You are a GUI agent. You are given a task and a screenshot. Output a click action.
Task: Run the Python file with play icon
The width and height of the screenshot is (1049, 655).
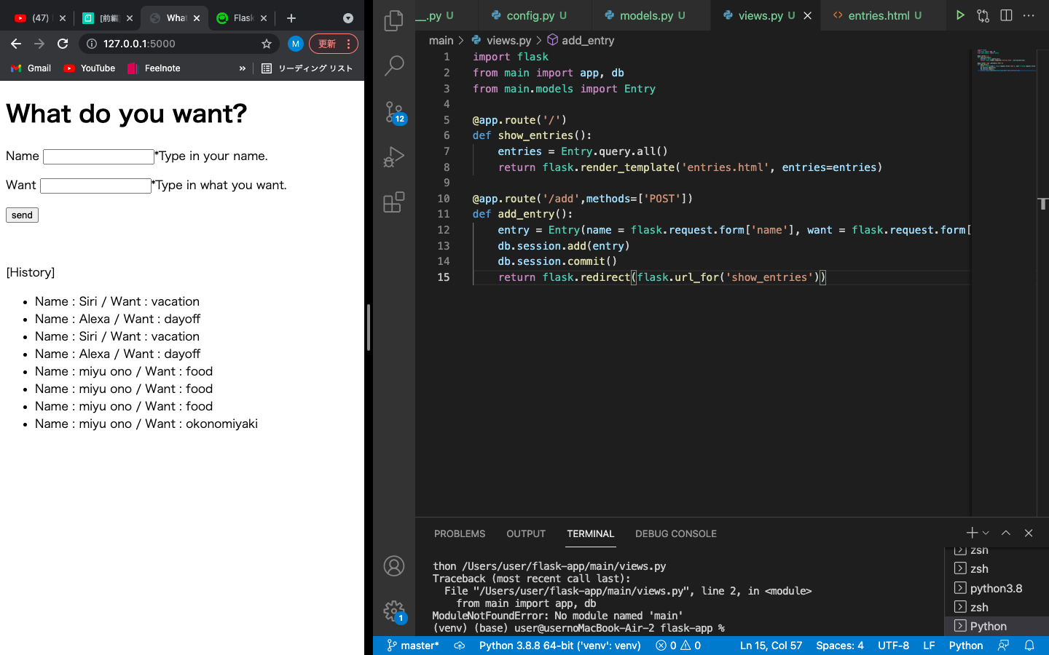click(960, 15)
